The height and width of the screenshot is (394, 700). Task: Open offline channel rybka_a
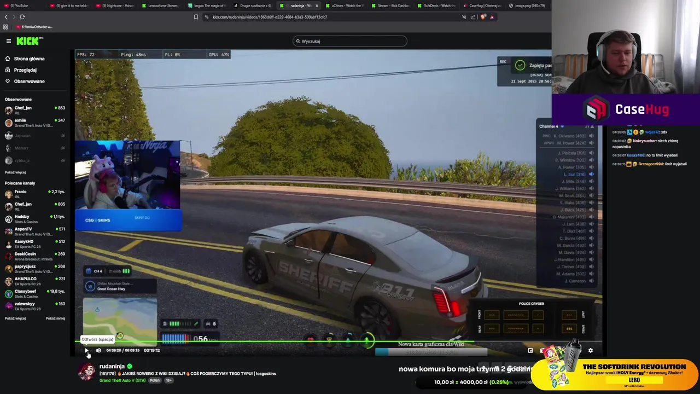pyautogui.click(x=35, y=160)
